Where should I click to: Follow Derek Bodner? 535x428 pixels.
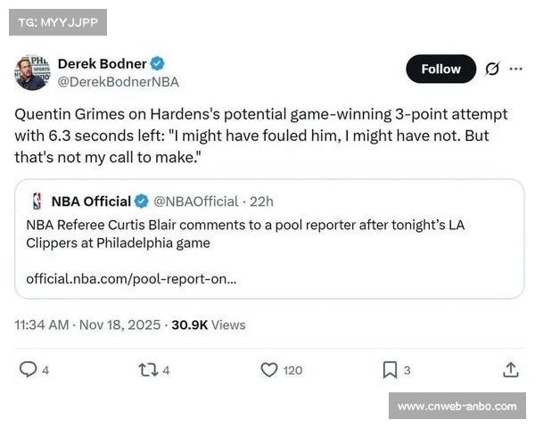coord(440,69)
